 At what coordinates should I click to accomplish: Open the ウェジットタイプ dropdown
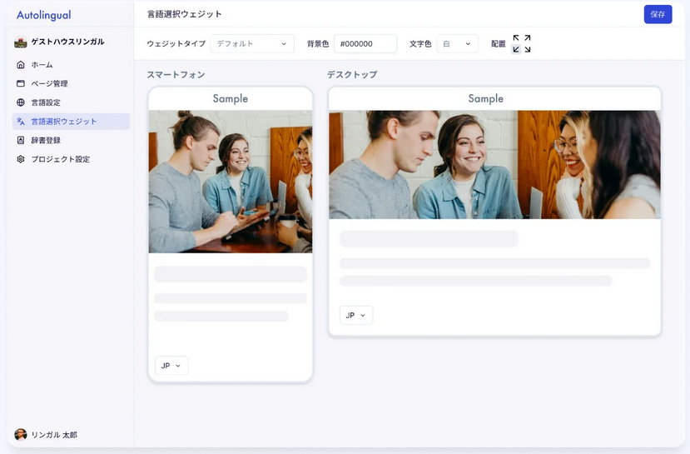coord(252,43)
